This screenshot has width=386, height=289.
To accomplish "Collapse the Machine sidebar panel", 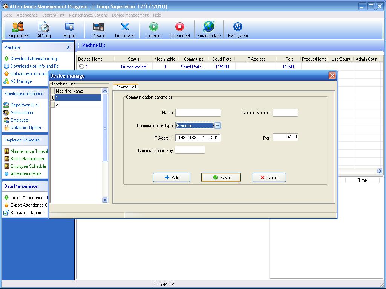I will point(68,48).
